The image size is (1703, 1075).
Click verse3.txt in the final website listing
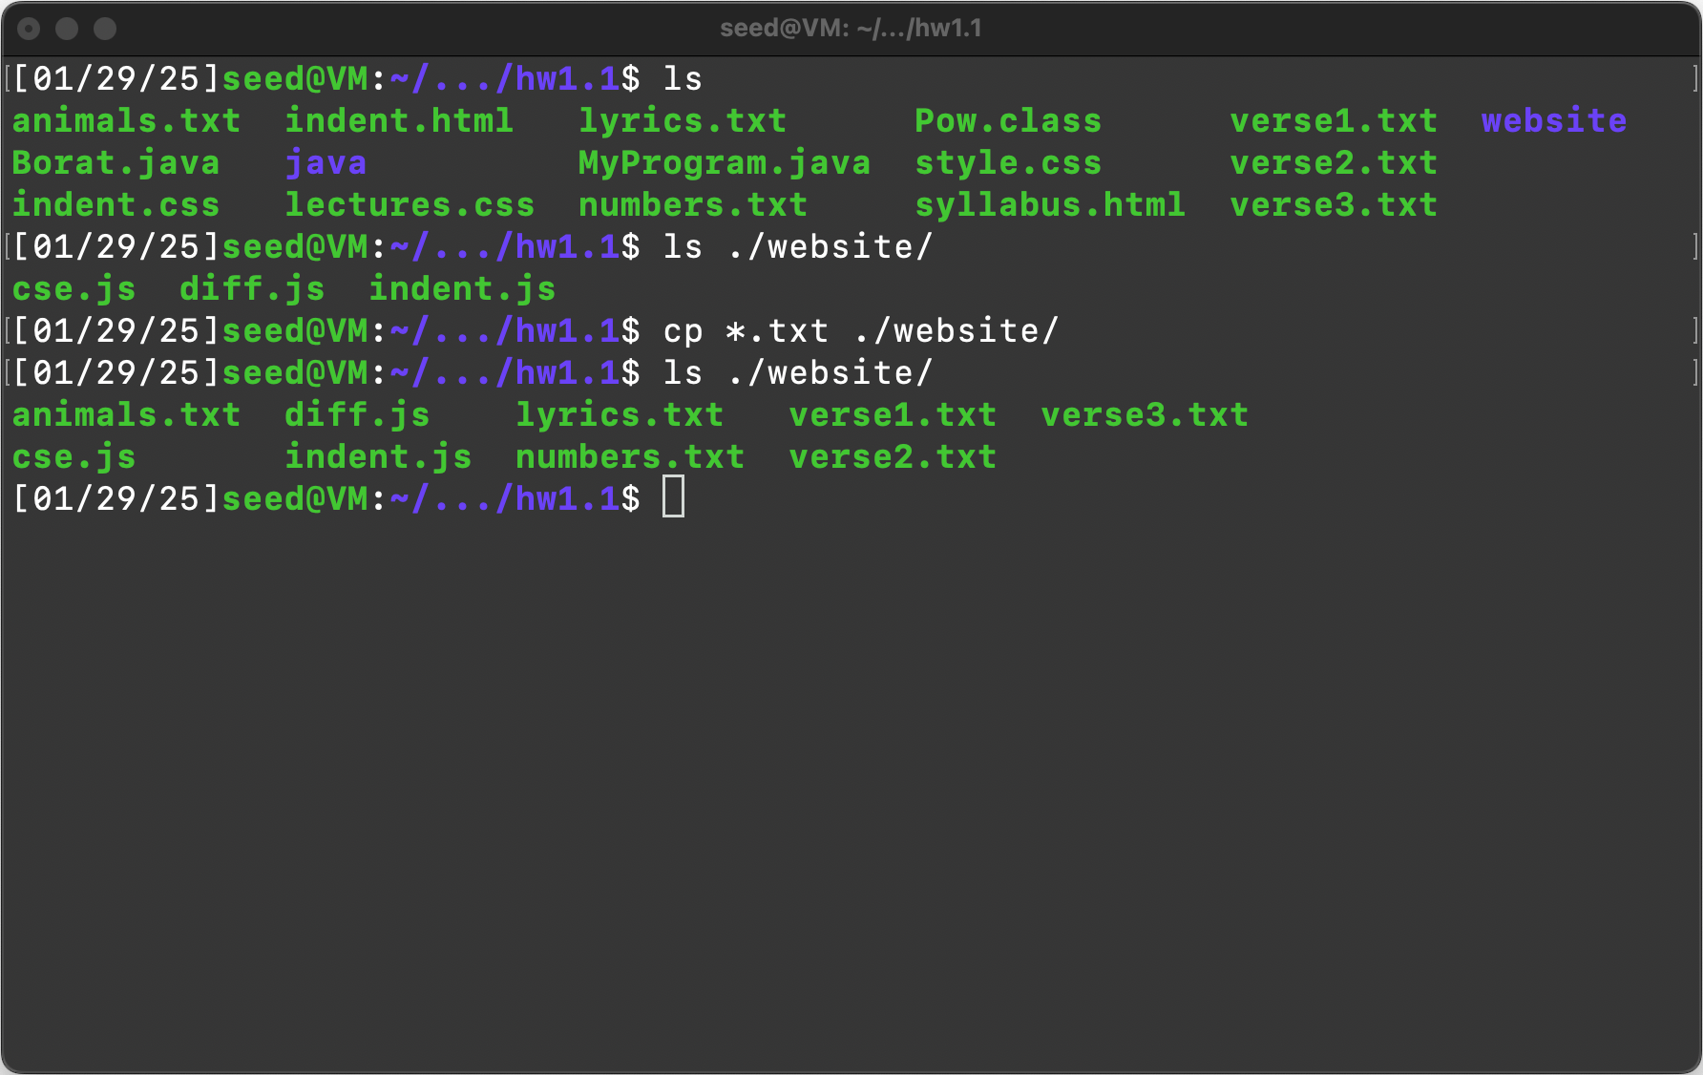1144,415
